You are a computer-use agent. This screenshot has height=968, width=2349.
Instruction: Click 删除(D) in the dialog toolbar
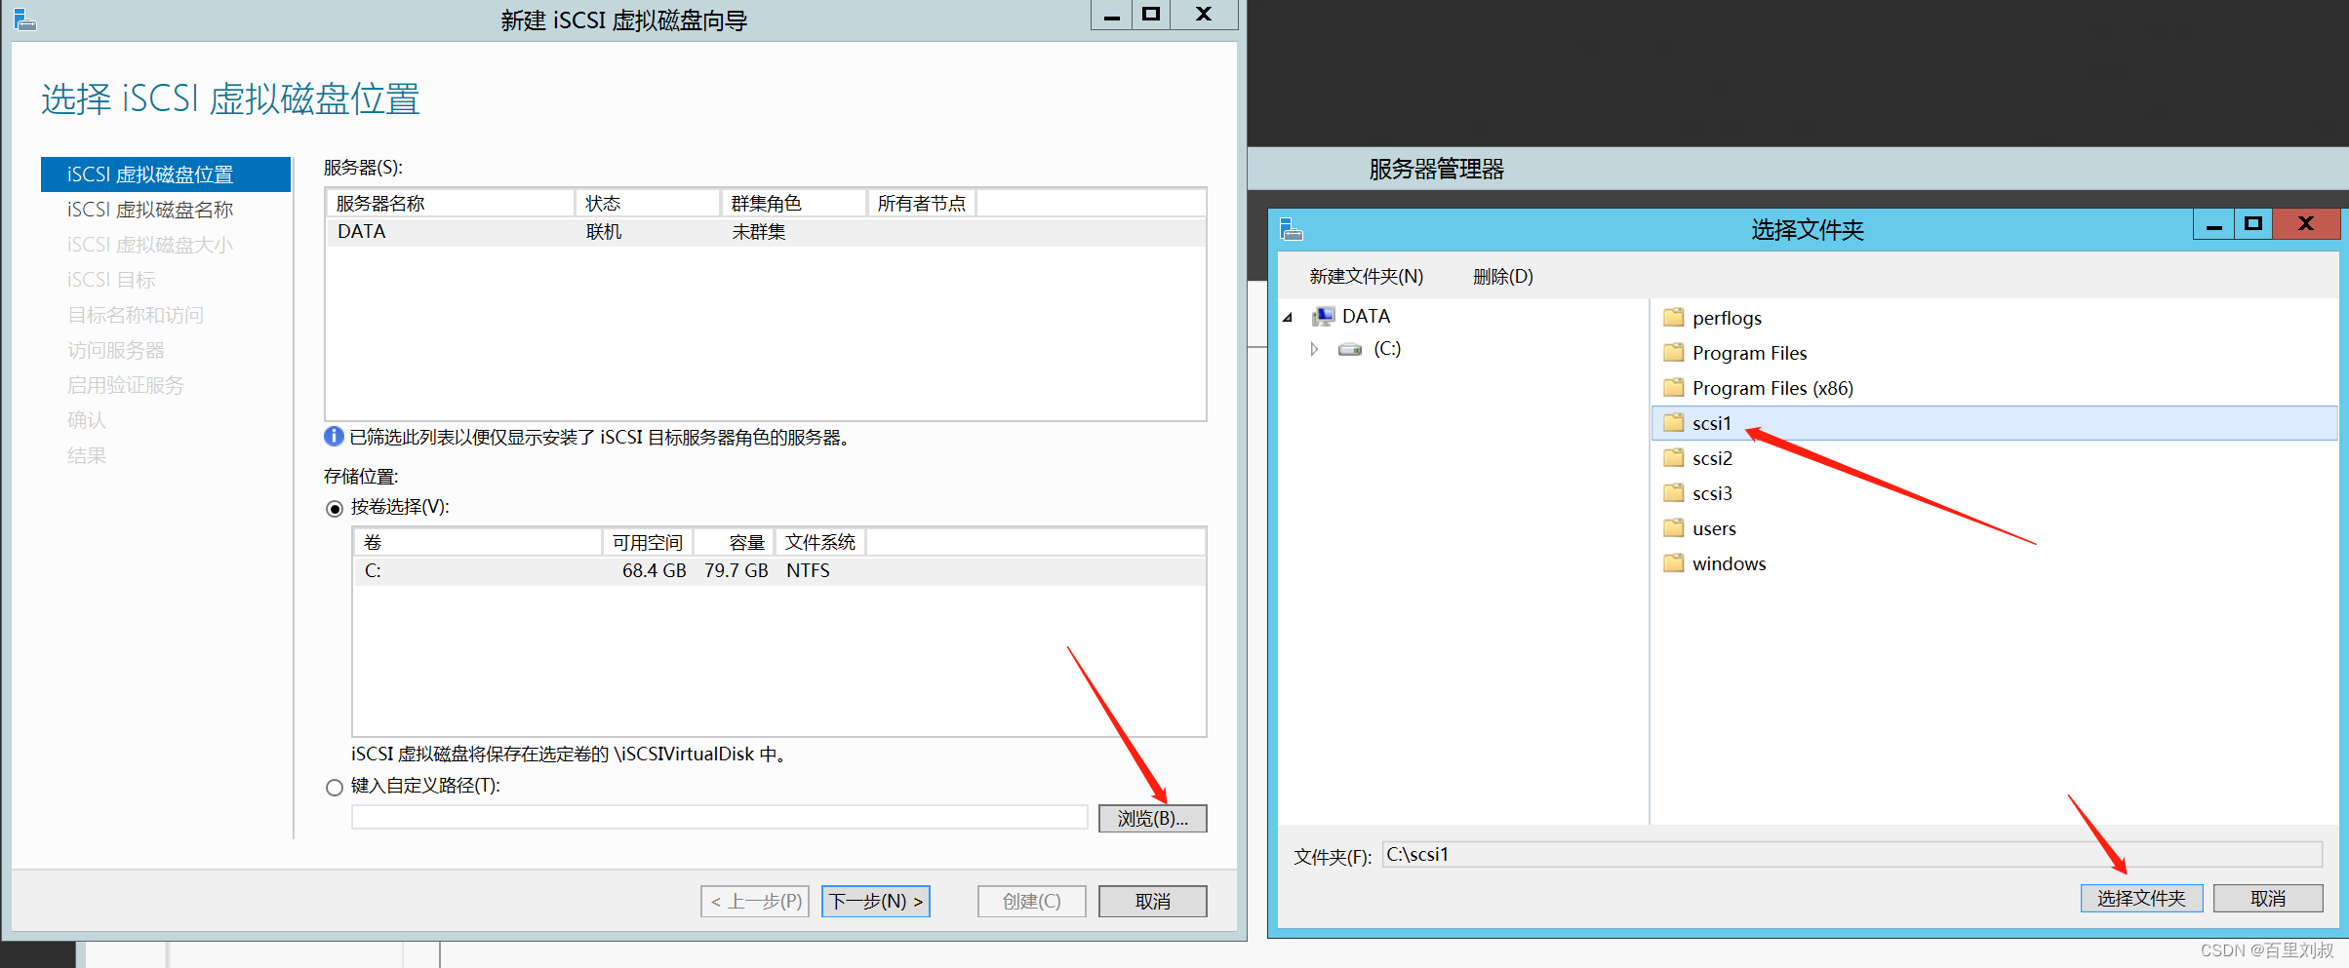[1503, 277]
